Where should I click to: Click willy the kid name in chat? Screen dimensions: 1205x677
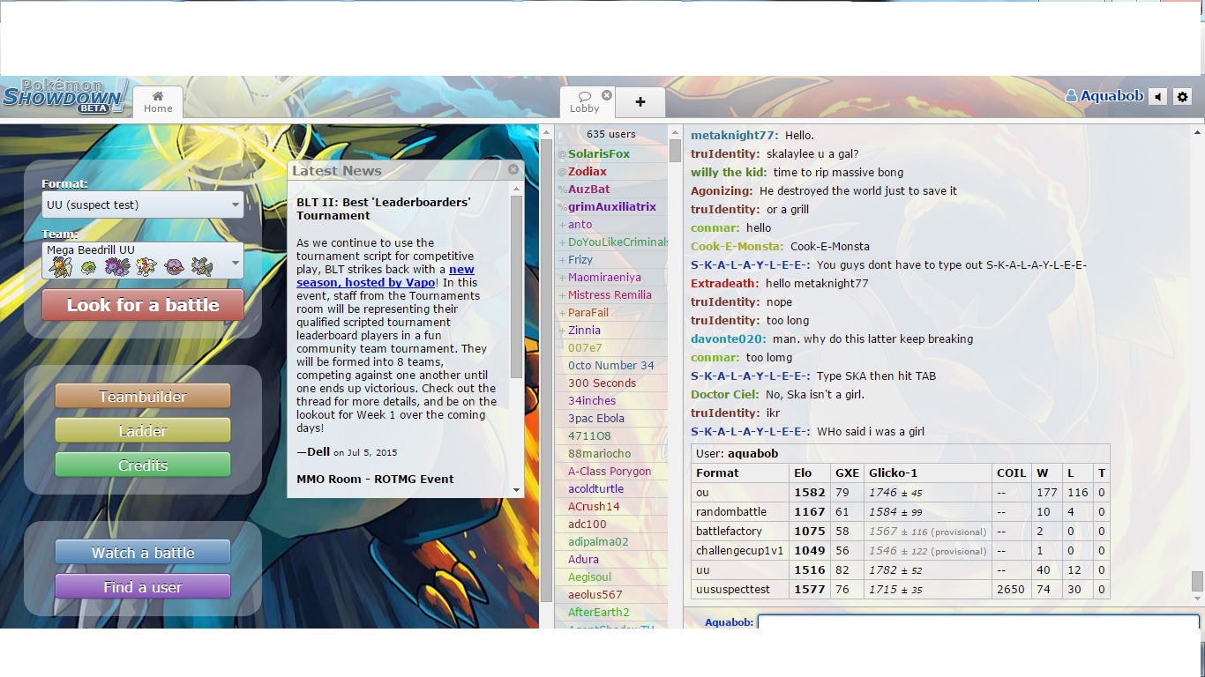pos(729,173)
